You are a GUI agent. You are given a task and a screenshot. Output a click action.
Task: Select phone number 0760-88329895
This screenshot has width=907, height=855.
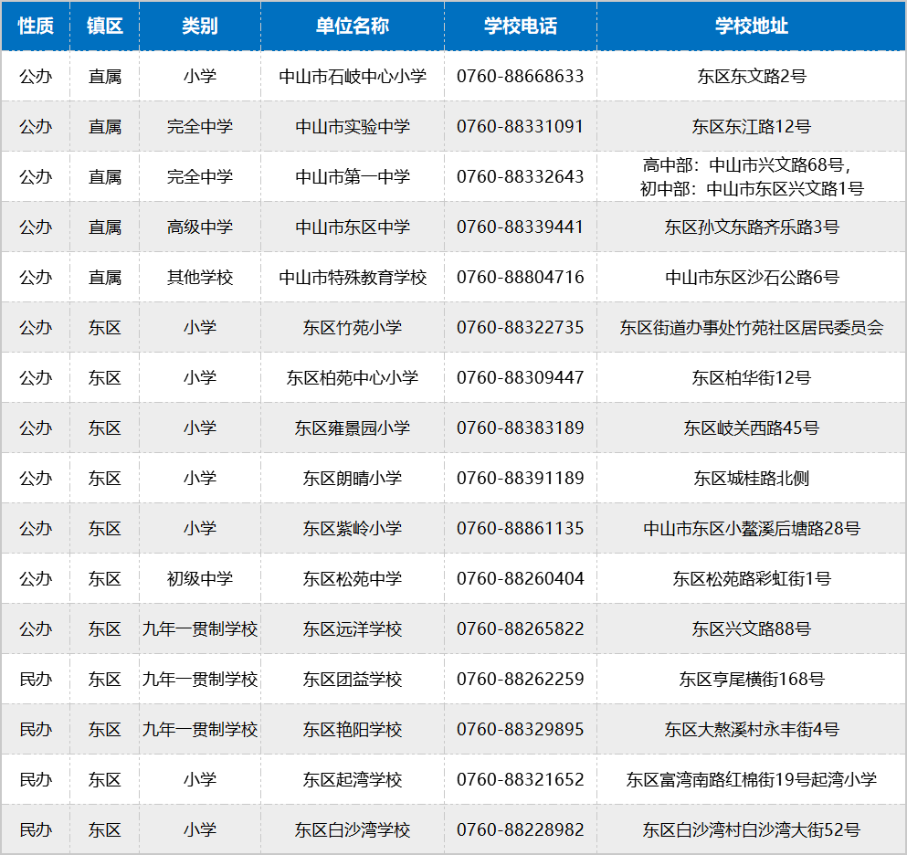point(521,731)
